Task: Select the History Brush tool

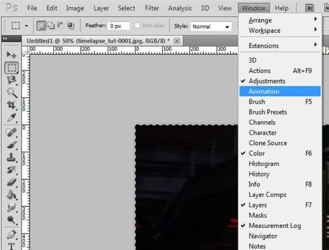Action: (11, 170)
